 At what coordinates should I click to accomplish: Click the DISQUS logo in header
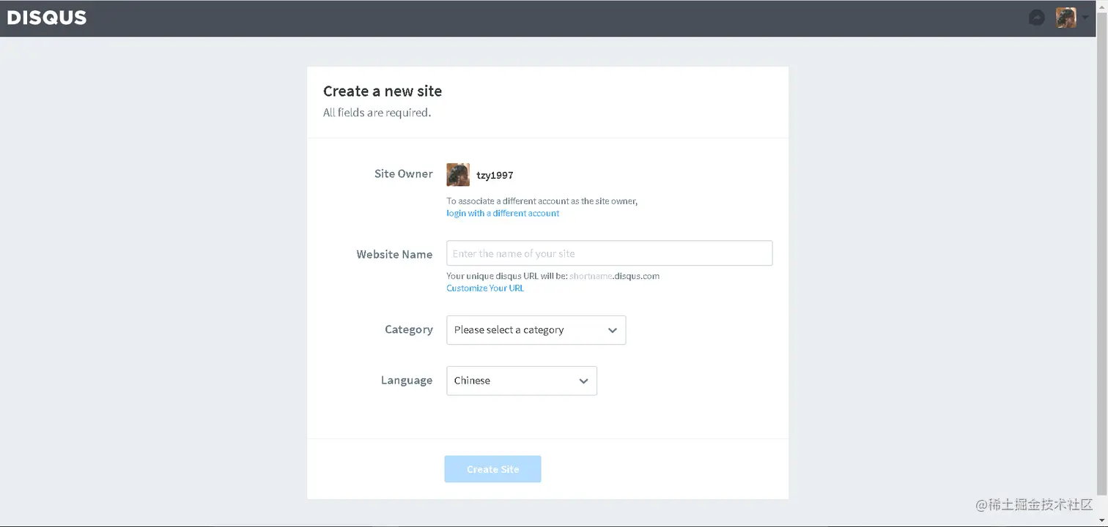pyautogui.click(x=47, y=18)
